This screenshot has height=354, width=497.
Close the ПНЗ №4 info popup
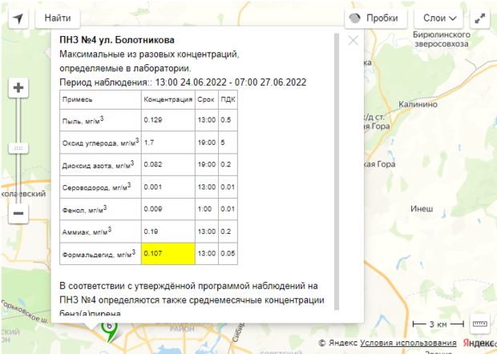(x=353, y=40)
